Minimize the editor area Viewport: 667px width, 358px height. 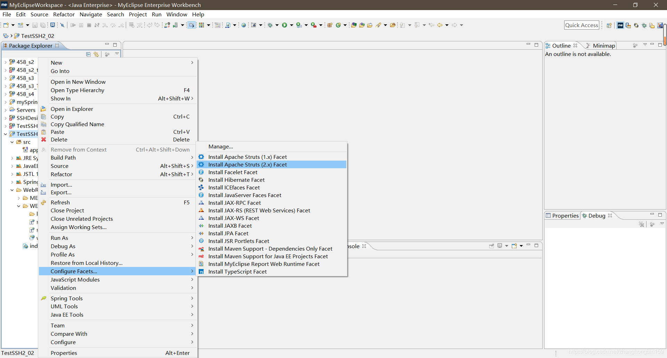pos(528,44)
